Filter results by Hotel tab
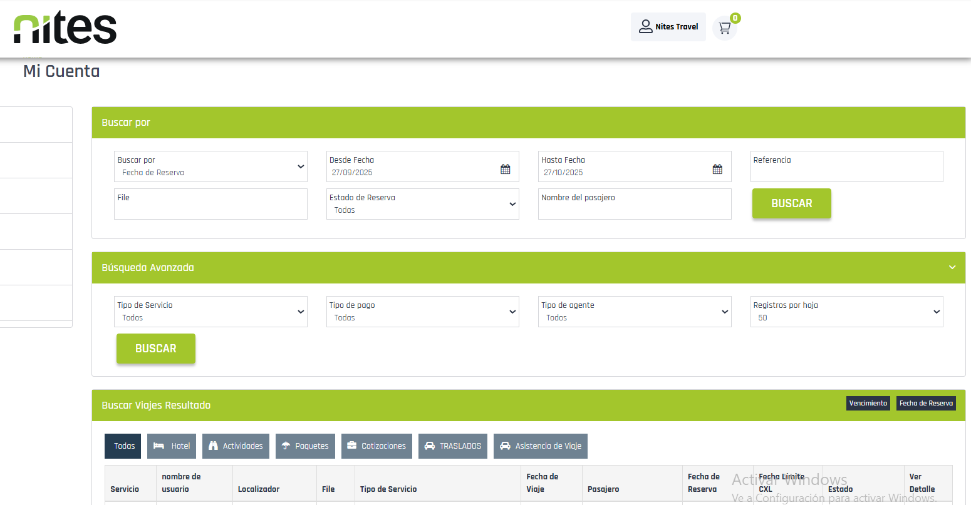 coord(172,446)
